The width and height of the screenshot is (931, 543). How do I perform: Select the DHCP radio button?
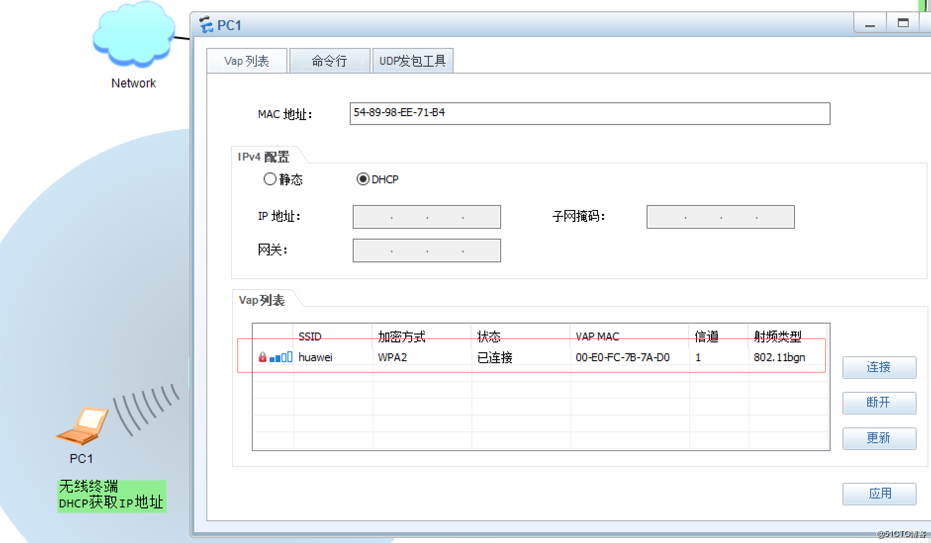363,179
